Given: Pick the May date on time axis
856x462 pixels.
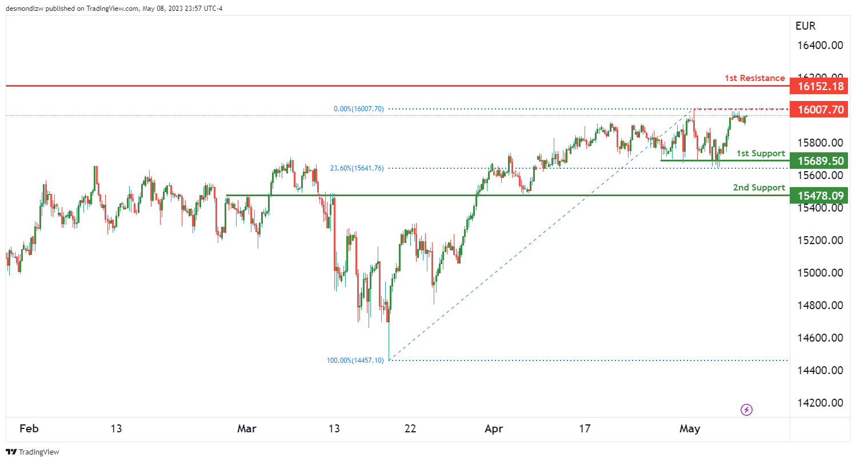Looking at the screenshot, I should pyautogui.click(x=690, y=429).
